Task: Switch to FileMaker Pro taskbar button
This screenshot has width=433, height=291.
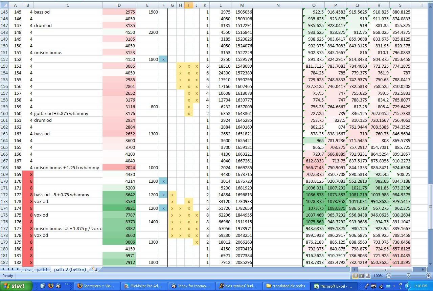Action: coord(145,286)
